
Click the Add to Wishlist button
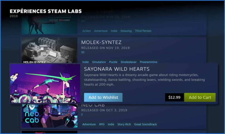[x=103, y=97]
